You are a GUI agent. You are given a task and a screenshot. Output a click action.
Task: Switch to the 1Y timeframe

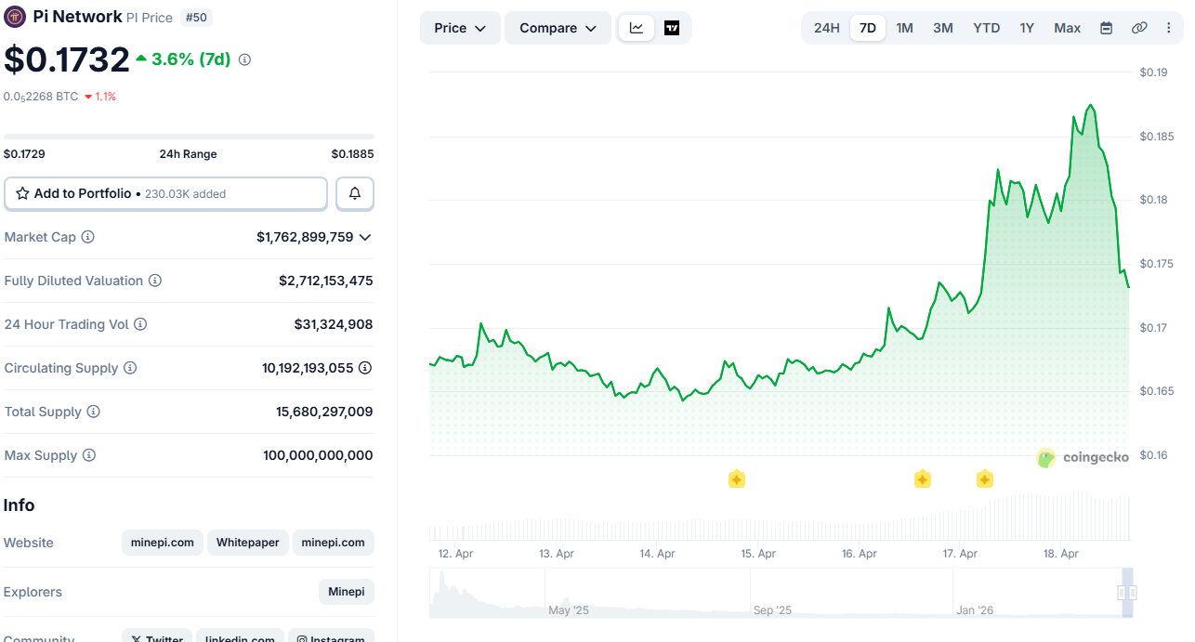[1027, 28]
